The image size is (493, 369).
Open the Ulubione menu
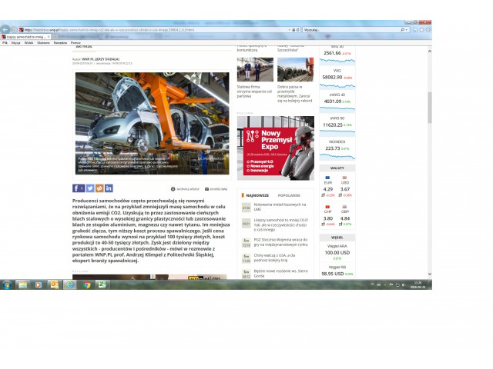[x=42, y=43]
